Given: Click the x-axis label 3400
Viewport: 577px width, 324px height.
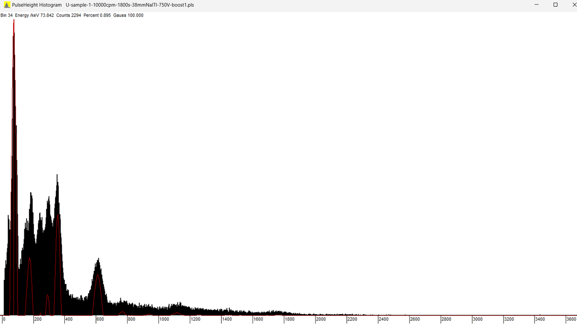Looking at the screenshot, I should click(540, 319).
